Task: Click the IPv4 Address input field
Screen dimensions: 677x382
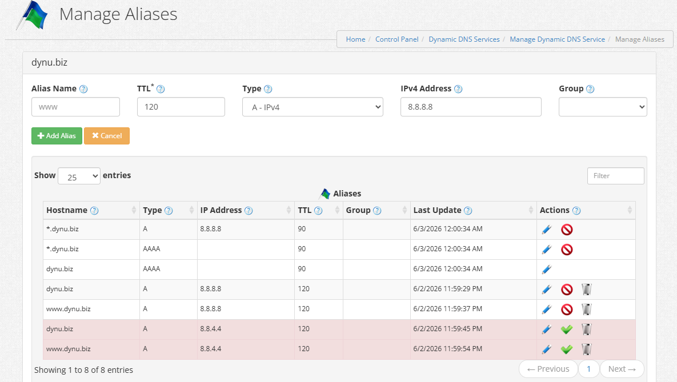Action: 471,107
